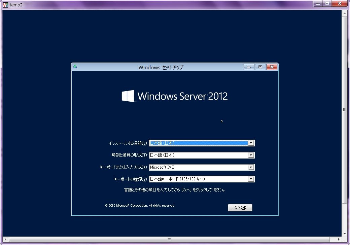Close the Windows セットアップ dialog
The image size is (350, 245).
(272, 67)
